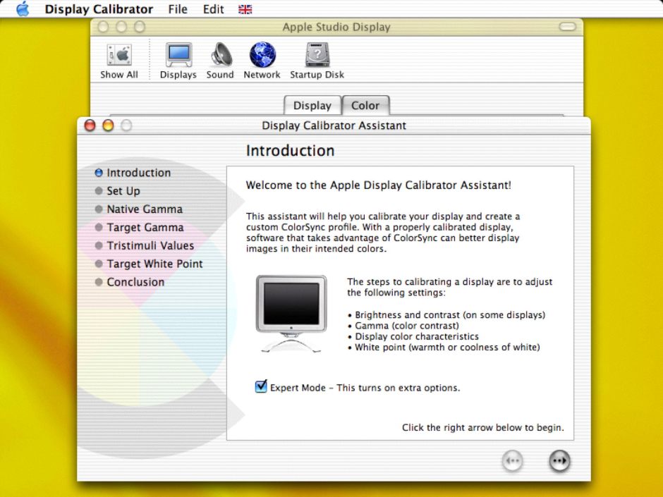663x497 pixels.
Task: Open the Display Calibrator application menu
Action: click(99, 9)
